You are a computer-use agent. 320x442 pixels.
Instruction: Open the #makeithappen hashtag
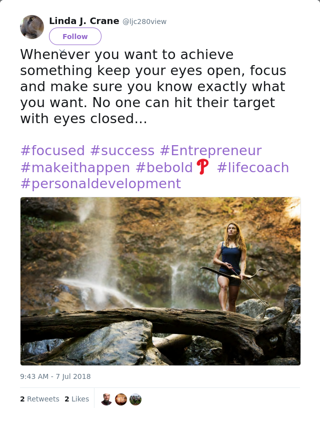pyautogui.click(x=75, y=168)
